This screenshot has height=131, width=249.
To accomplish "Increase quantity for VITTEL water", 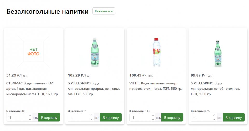I will (x=153, y=116).
